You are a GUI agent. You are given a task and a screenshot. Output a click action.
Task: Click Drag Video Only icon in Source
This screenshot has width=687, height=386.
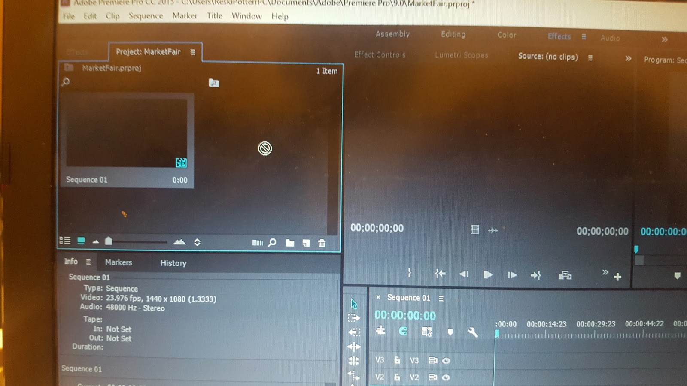[x=474, y=230]
